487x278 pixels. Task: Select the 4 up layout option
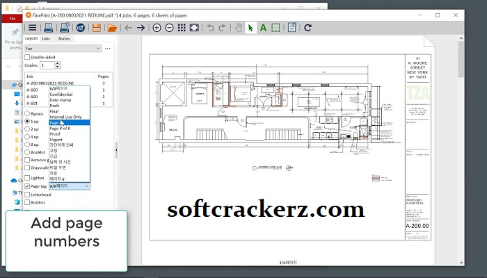pyautogui.click(x=27, y=137)
